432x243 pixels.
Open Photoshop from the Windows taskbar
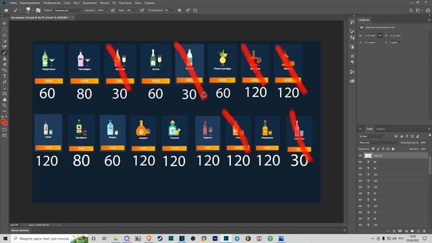[x=226, y=238]
